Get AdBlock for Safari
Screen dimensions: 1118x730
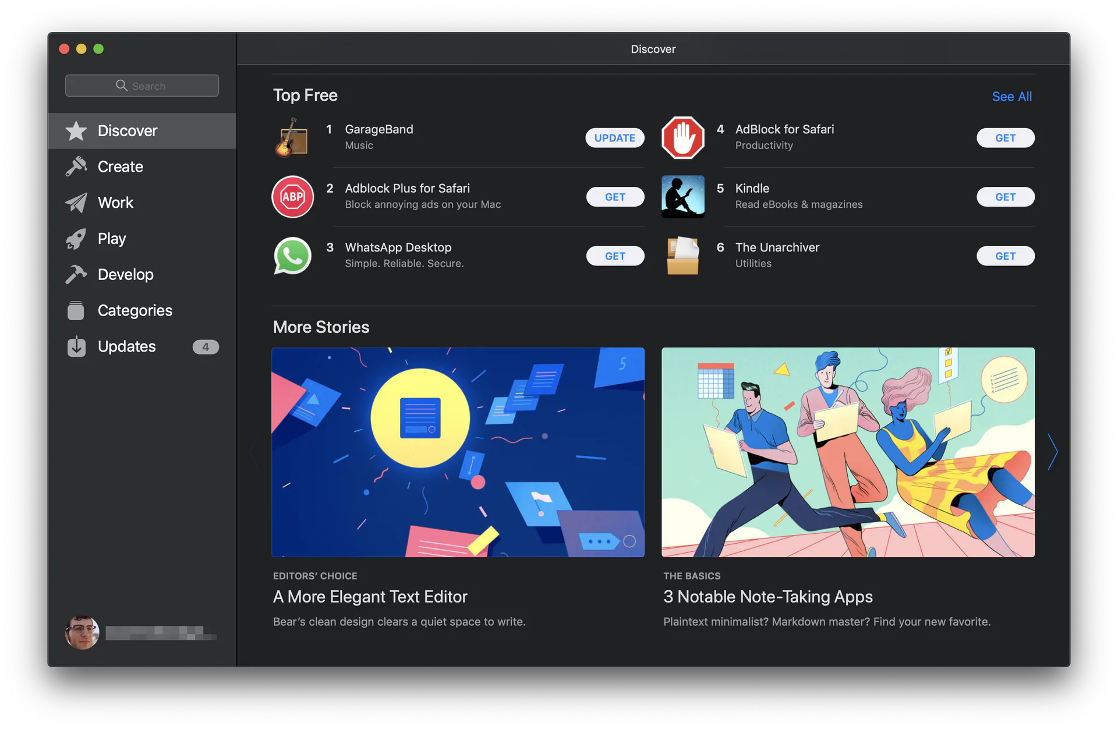pyautogui.click(x=1005, y=138)
